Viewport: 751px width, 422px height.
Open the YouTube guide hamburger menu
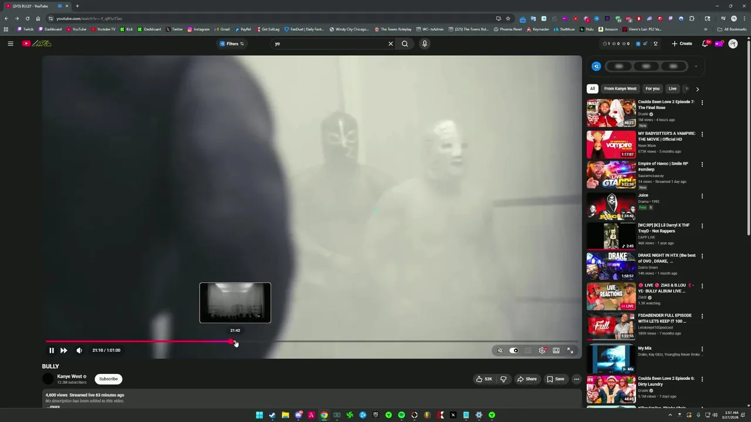coord(10,43)
